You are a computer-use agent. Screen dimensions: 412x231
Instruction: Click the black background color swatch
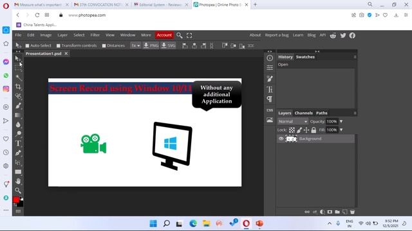pos(21,204)
